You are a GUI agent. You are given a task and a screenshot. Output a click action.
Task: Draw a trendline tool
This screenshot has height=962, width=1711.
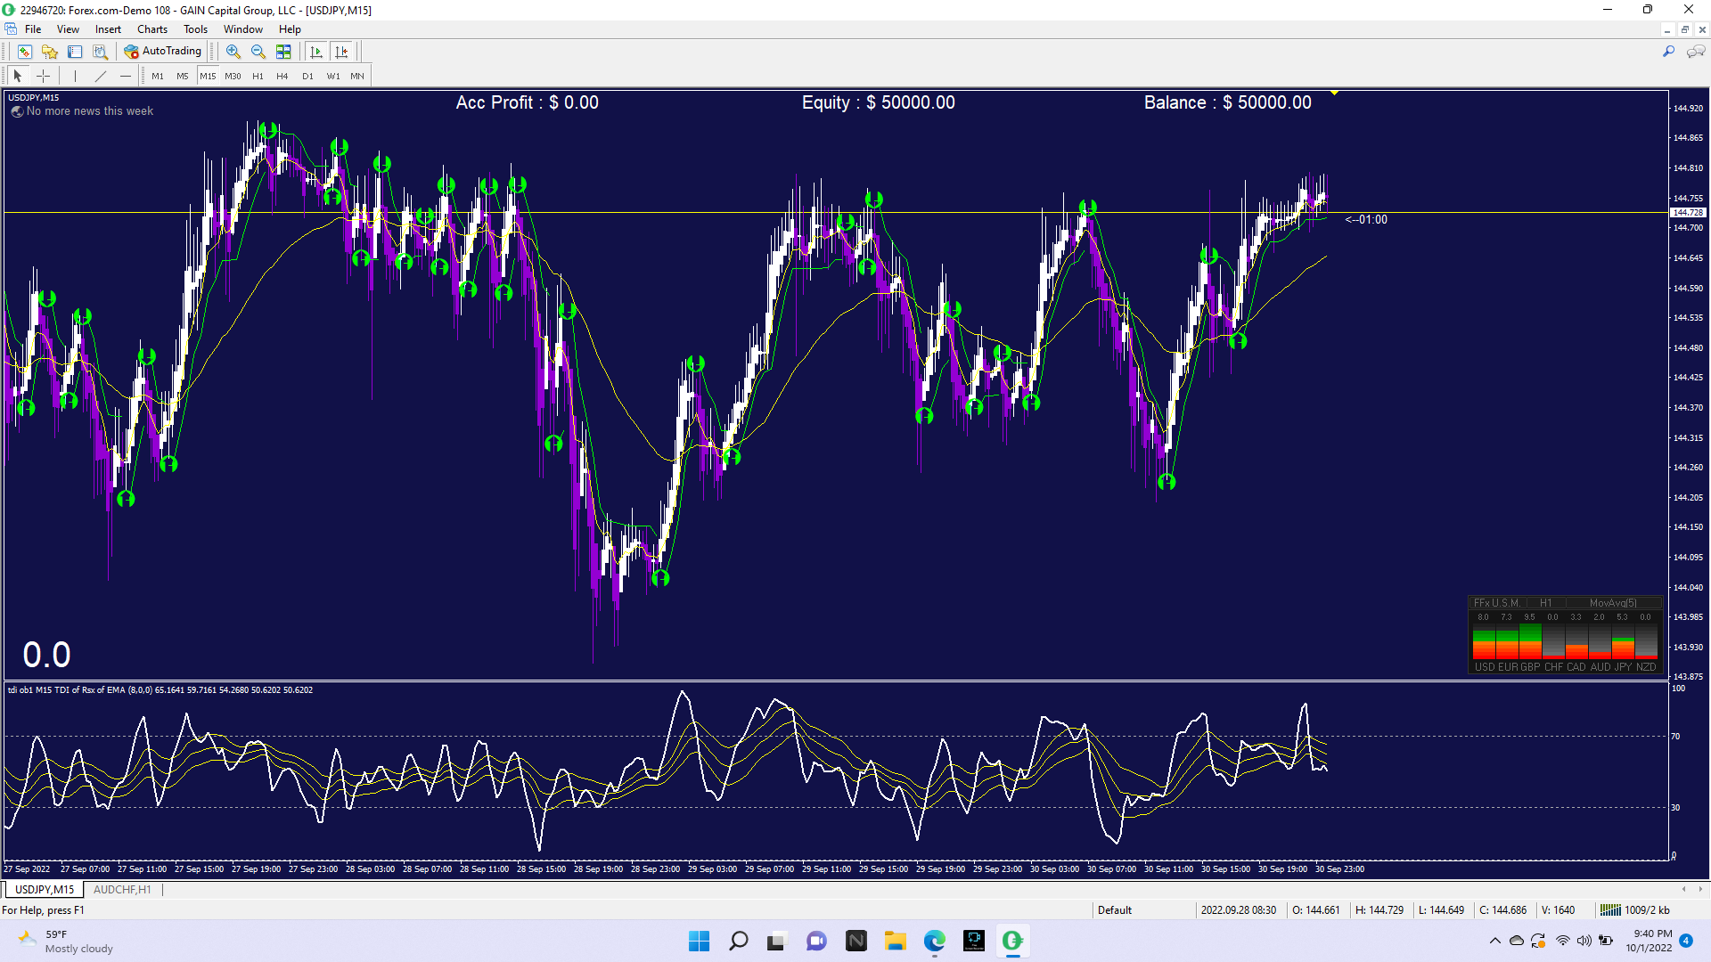click(101, 76)
